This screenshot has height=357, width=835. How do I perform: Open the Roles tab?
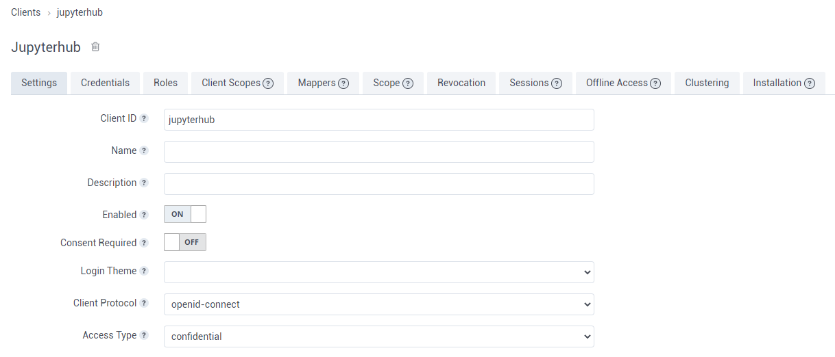[x=165, y=83]
